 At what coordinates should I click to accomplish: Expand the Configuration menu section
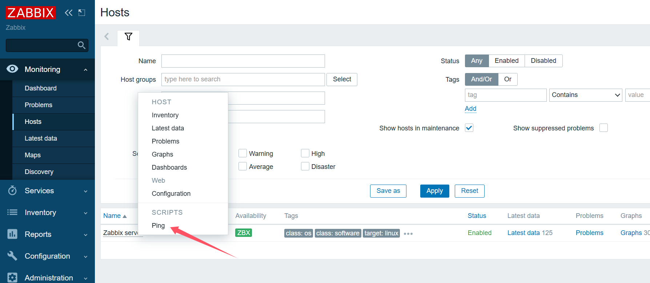(x=85, y=256)
